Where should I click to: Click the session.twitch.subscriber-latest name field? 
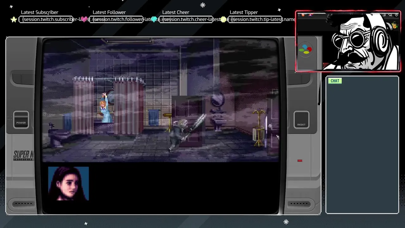point(46,19)
